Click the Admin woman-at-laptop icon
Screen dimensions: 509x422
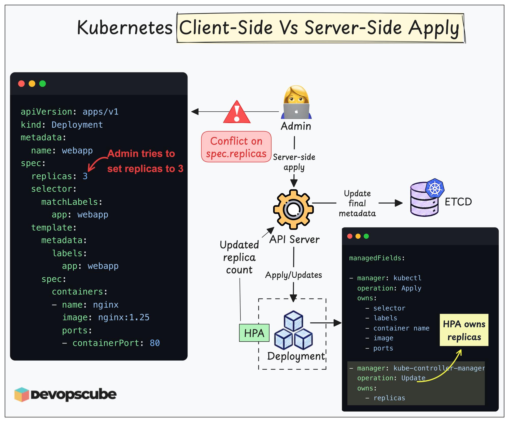point(296,102)
